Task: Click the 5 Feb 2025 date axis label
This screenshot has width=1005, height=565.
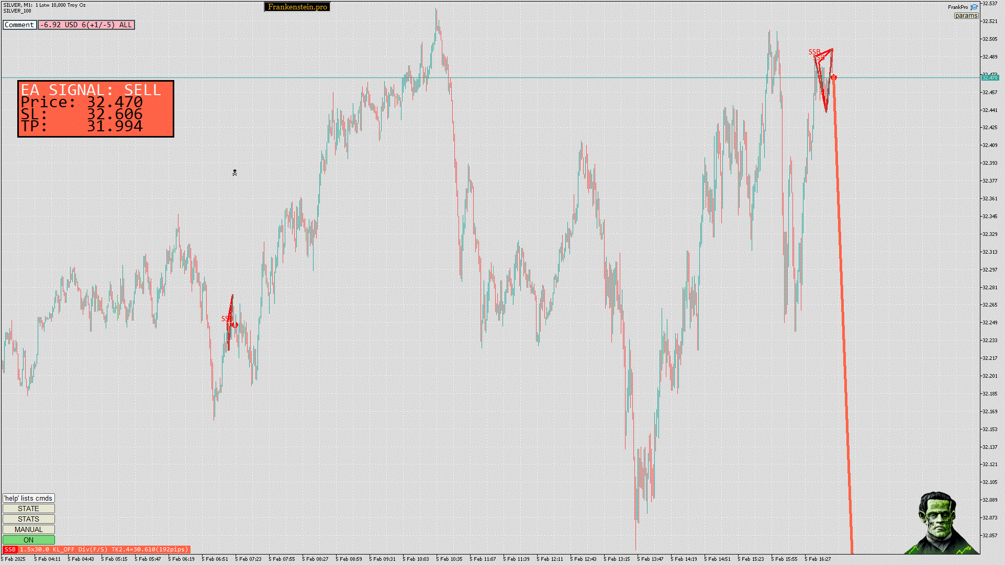Action: click(x=13, y=559)
